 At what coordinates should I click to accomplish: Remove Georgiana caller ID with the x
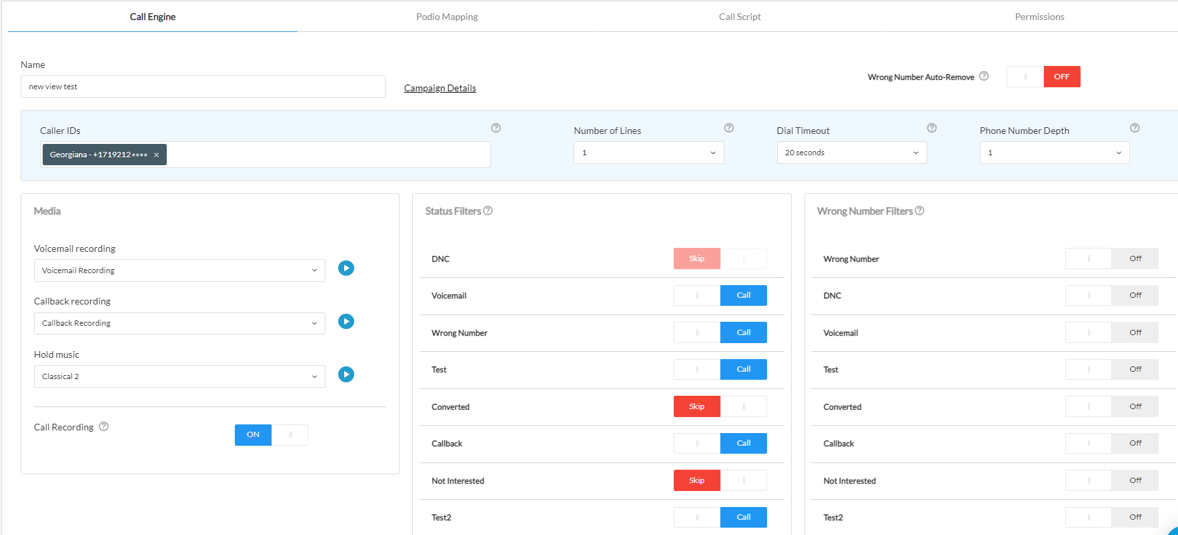coord(157,155)
